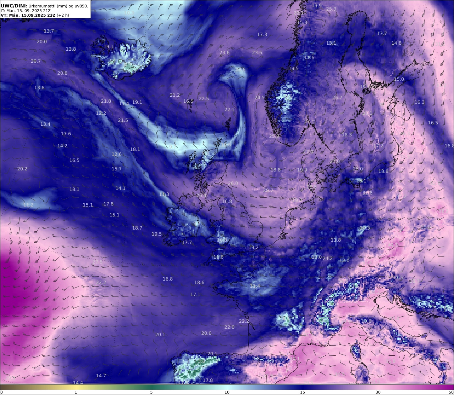Click the 14.7 value label
The width and height of the screenshot is (454, 395).
point(101,376)
